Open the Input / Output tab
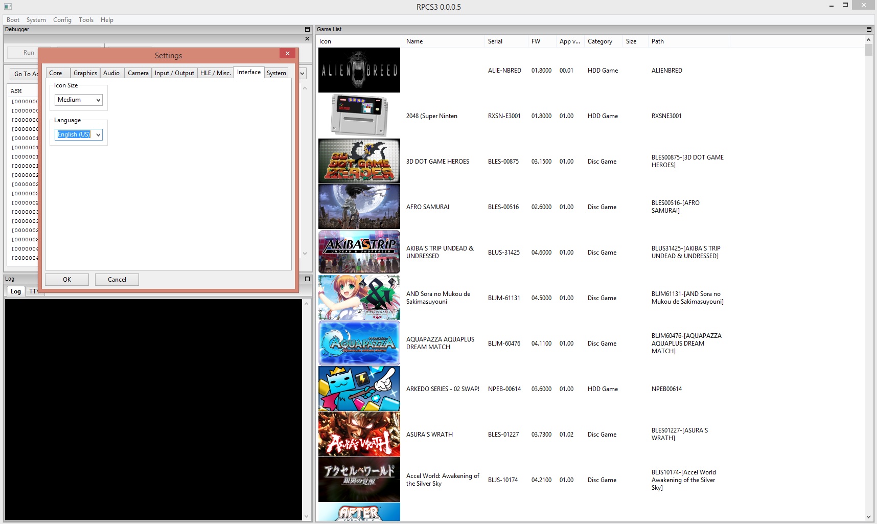Image resolution: width=877 pixels, height=524 pixels. pos(174,73)
